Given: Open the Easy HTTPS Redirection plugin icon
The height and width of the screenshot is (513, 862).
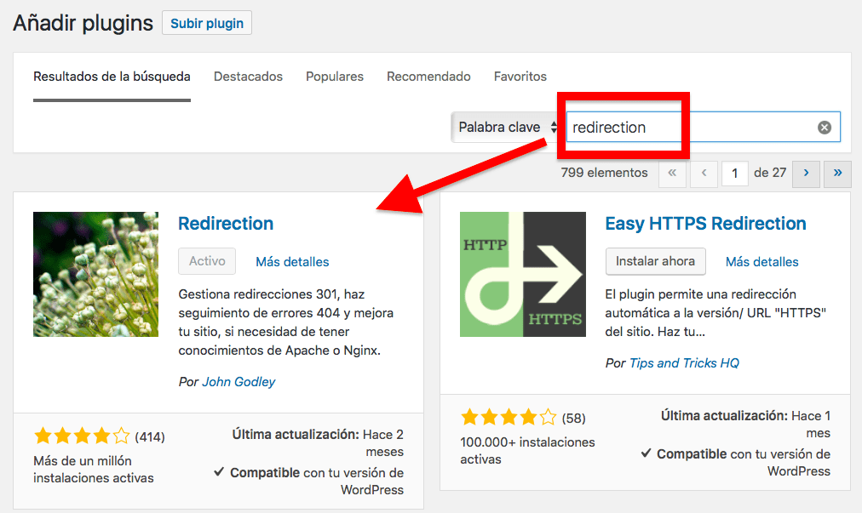Looking at the screenshot, I should coord(523,274).
